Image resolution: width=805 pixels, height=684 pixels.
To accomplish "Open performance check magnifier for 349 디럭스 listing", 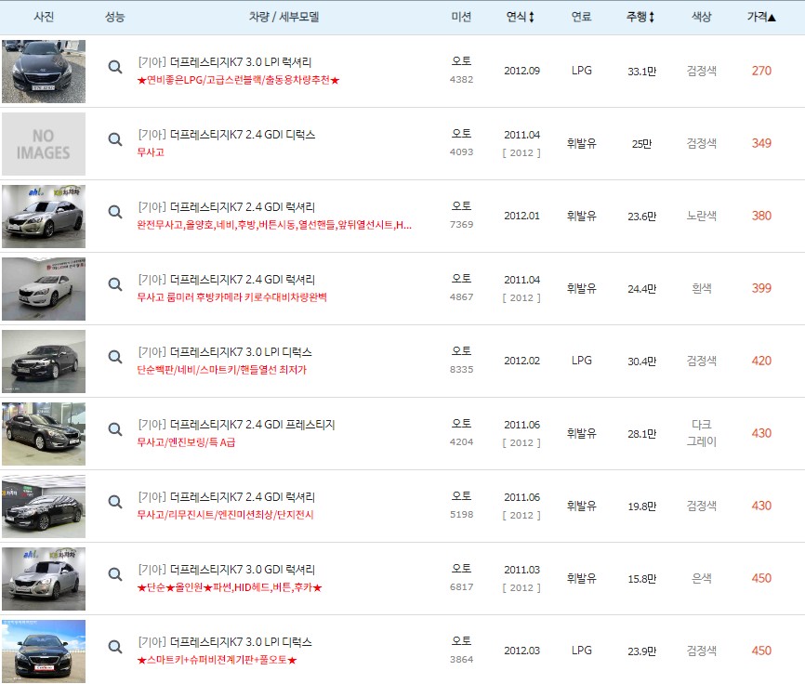I will tap(115, 139).
